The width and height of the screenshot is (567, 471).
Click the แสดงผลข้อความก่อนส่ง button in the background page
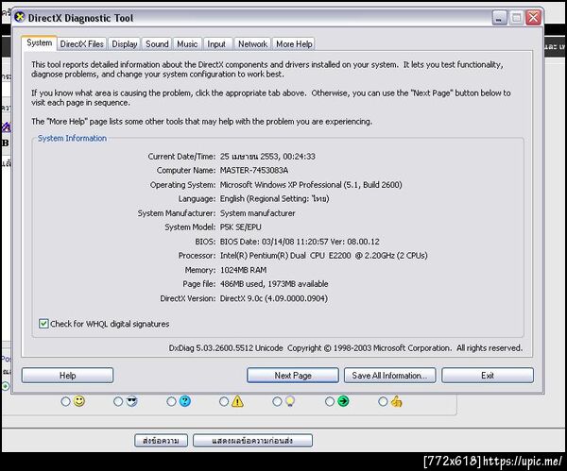(252, 441)
